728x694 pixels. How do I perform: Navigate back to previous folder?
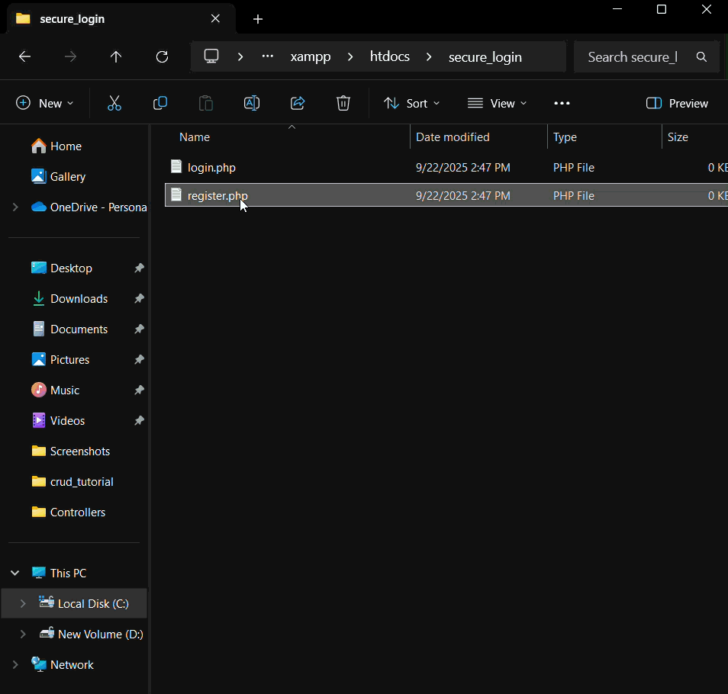[x=24, y=57]
